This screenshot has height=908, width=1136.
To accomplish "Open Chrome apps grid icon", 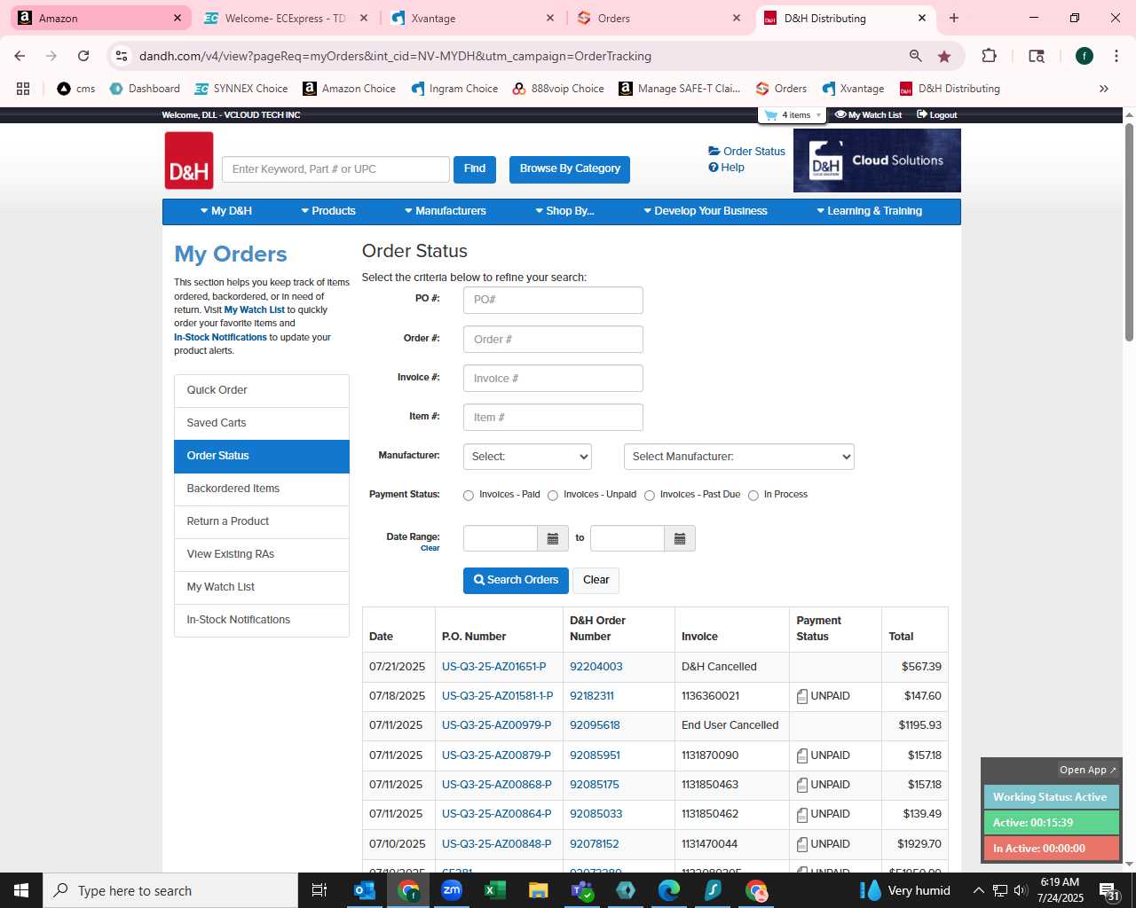I will pyautogui.click(x=23, y=89).
